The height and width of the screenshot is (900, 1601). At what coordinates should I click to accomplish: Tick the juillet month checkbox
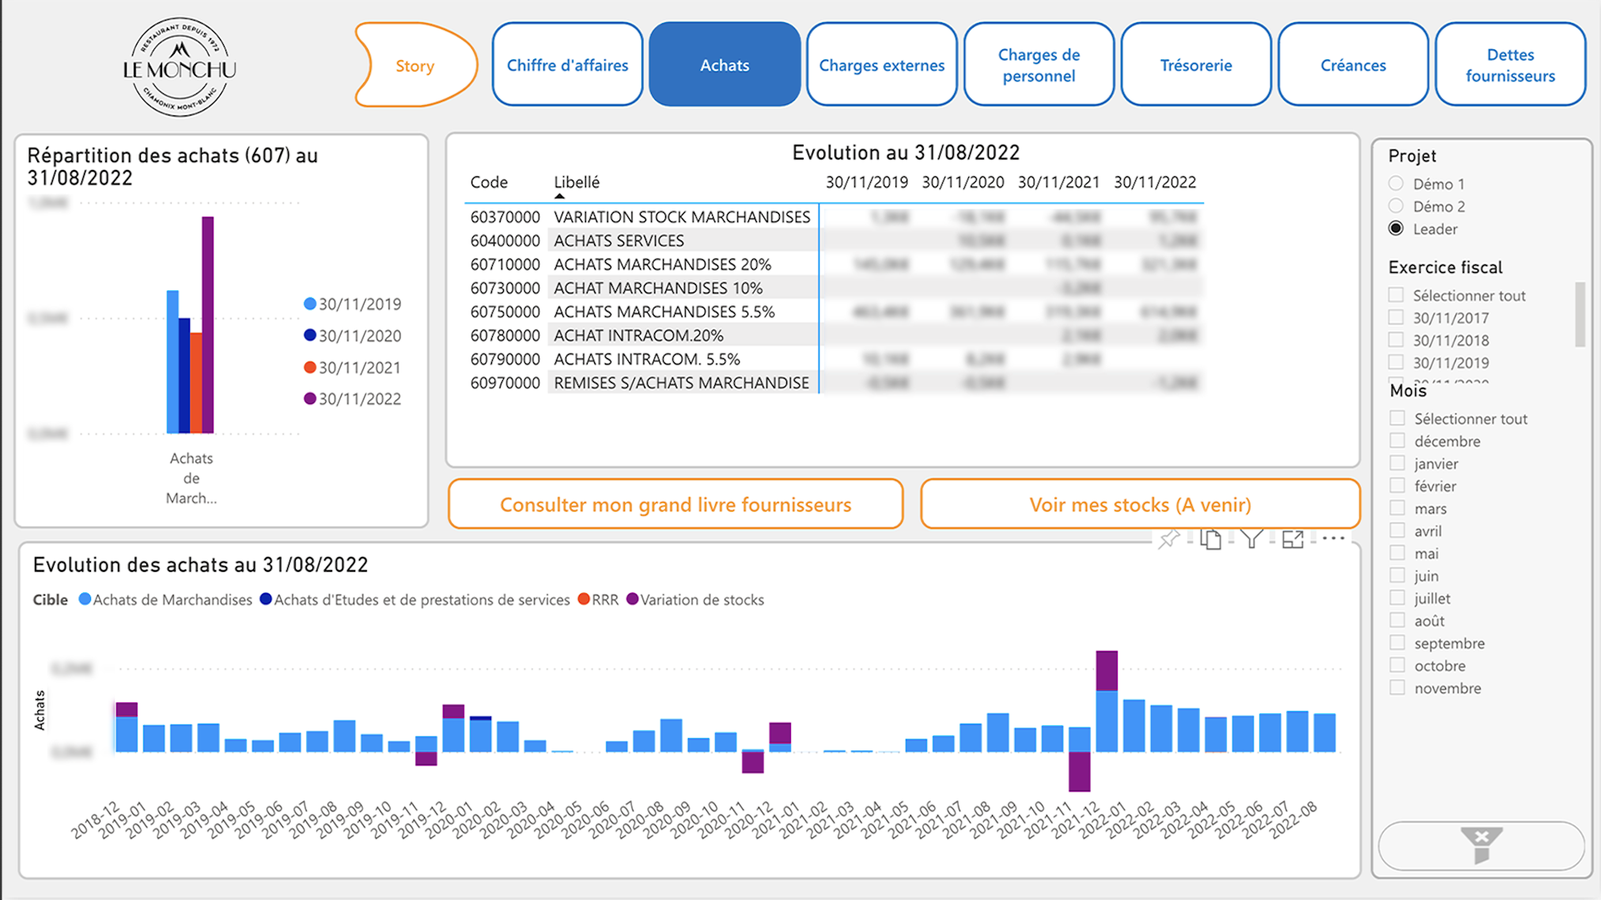(x=1398, y=598)
